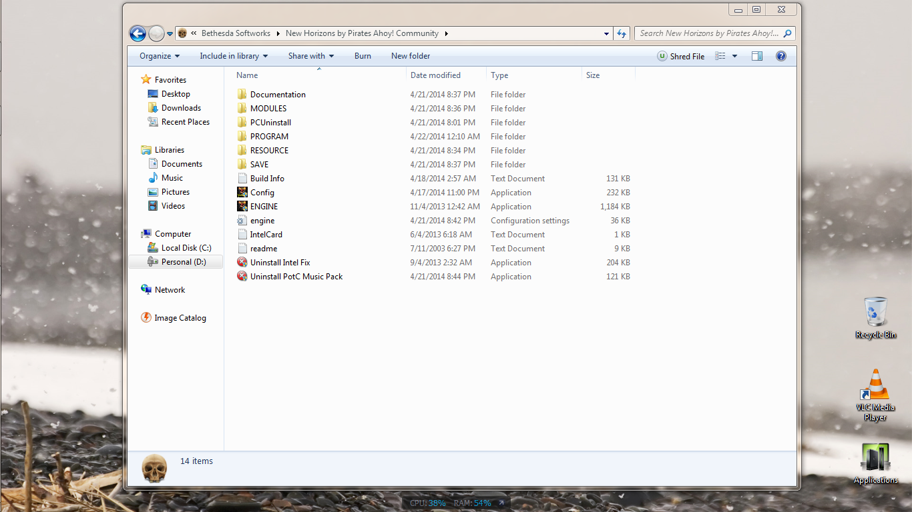Open the Share with menu

[x=311, y=57]
